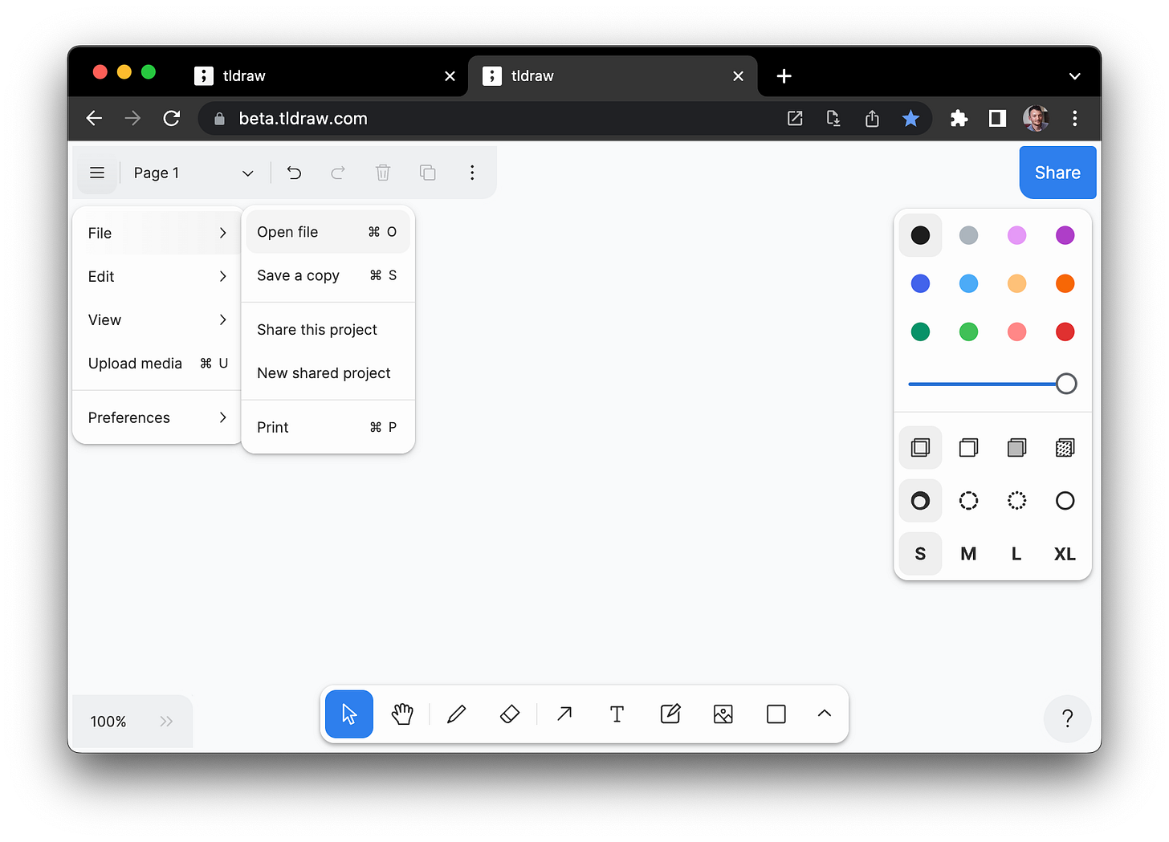Open the hamburger main menu
Screen dimensions: 1169x842
click(x=97, y=173)
